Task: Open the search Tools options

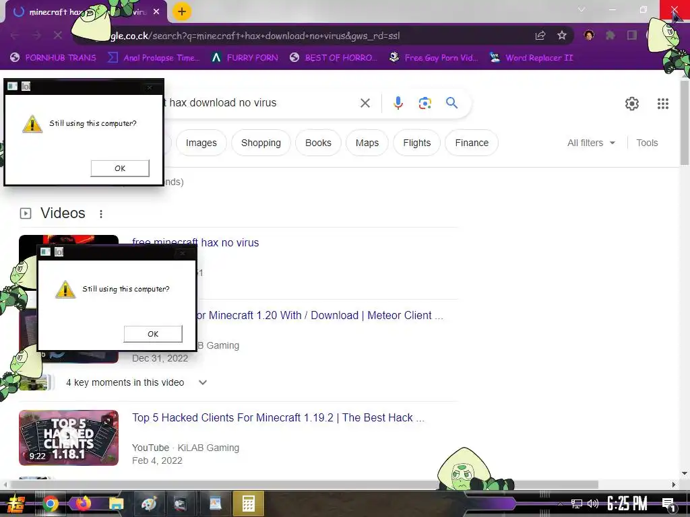Action: coord(647,143)
